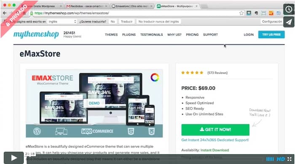Click No on the translate bar
Viewport: 295px width, 164px height.
point(113,21)
